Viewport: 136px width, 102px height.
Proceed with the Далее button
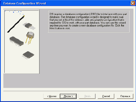click(68, 96)
